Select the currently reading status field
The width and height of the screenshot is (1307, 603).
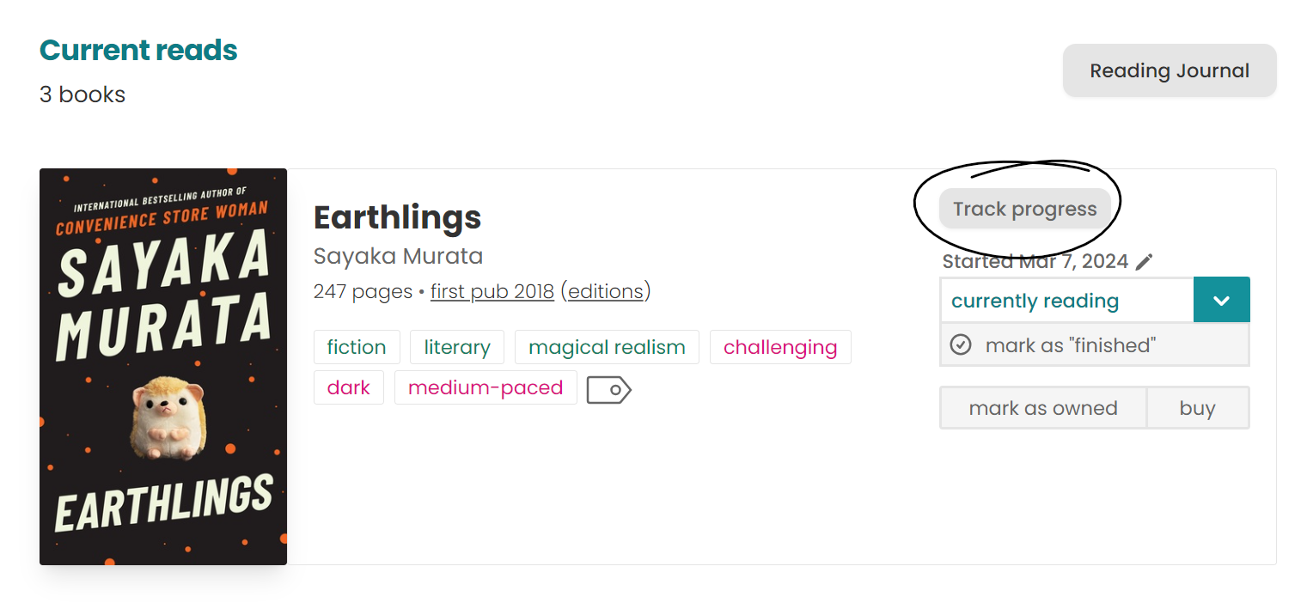click(x=1067, y=301)
